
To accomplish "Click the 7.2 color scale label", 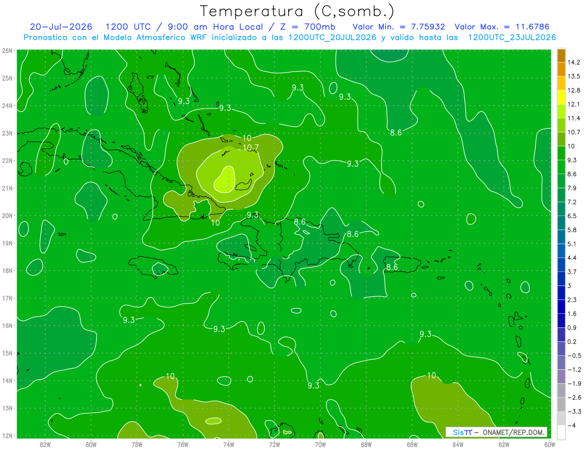I will click(572, 202).
